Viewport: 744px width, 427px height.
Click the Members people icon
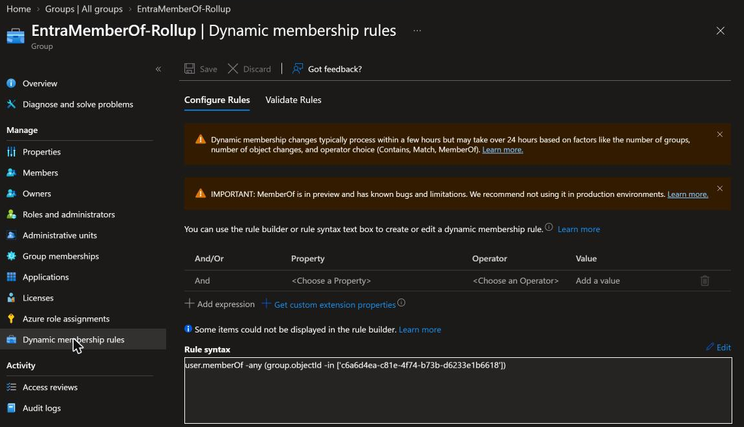(x=11, y=173)
